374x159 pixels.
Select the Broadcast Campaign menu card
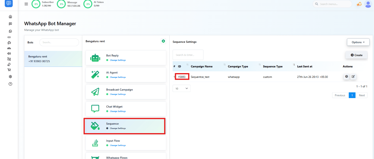(x=126, y=92)
